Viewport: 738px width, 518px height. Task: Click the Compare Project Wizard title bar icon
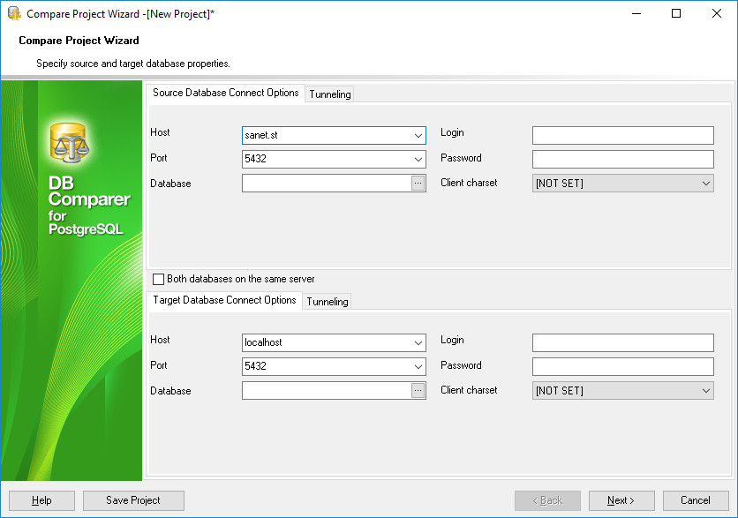pos(15,13)
